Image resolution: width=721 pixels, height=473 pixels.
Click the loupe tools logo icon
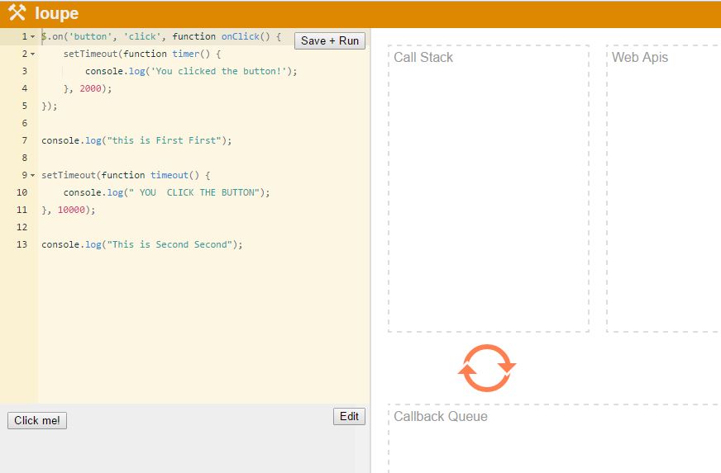(17, 13)
